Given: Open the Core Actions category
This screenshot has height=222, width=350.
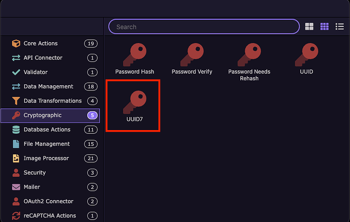Looking at the screenshot, I should point(41,44).
